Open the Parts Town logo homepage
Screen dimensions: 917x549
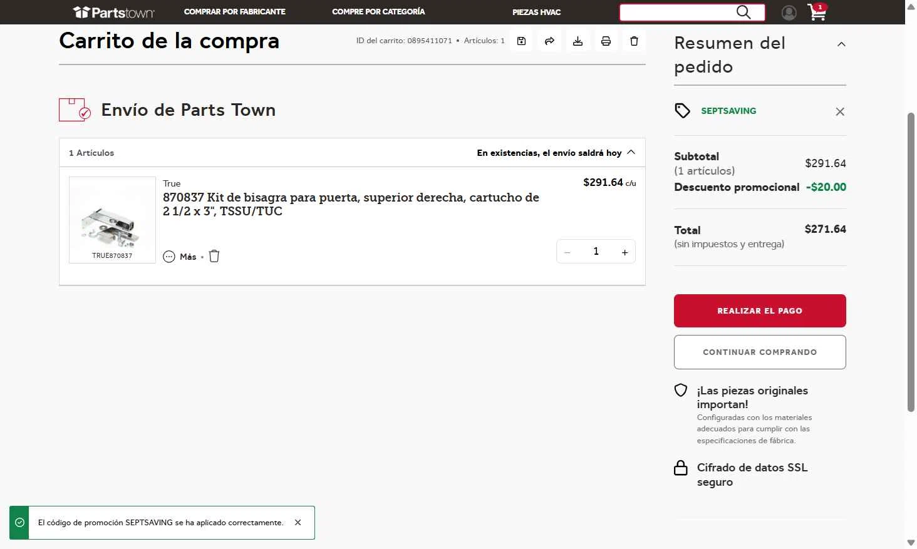click(113, 12)
